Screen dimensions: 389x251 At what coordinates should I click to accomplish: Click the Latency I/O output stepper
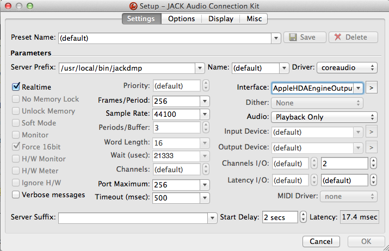click(x=373, y=180)
